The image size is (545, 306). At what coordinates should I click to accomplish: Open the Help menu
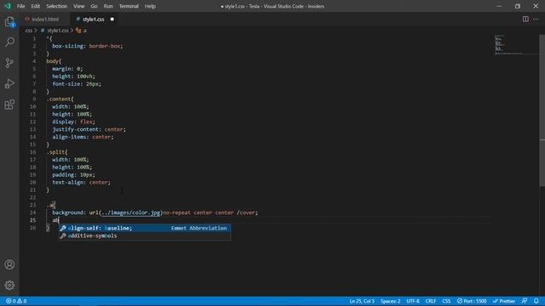coord(150,6)
